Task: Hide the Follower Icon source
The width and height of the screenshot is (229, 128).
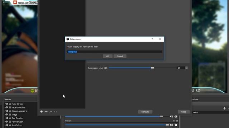Action: (x=7, y=122)
